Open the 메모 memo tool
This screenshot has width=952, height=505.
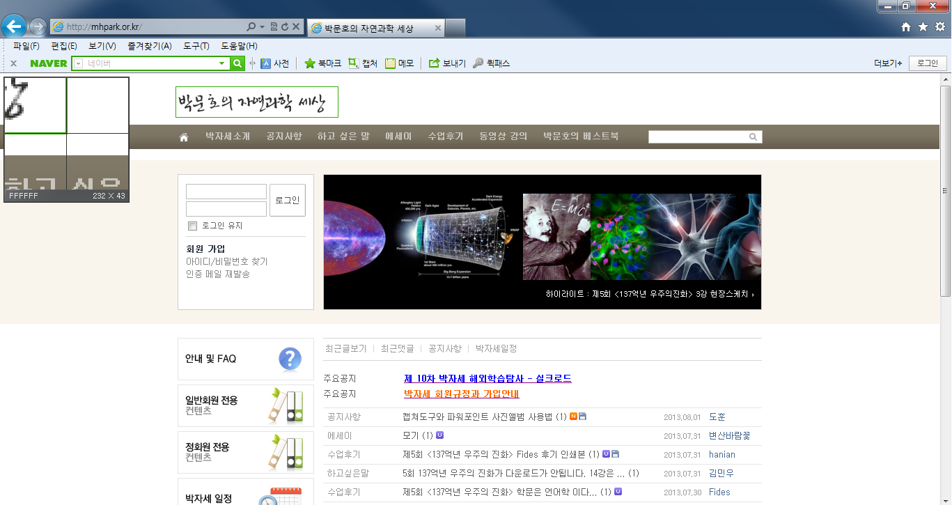[x=399, y=63]
